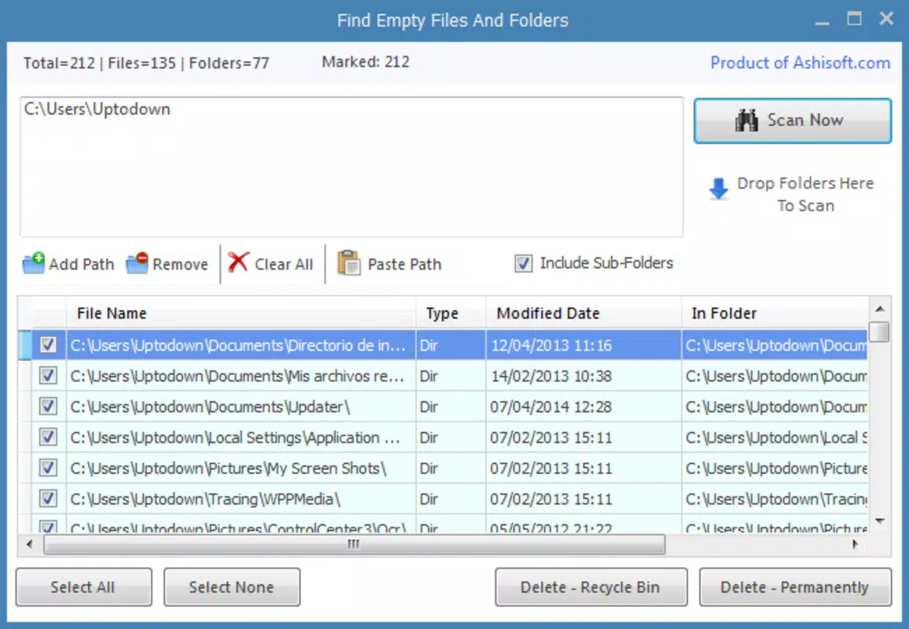Click the horizontal scrollbar left arrow

coord(30,544)
